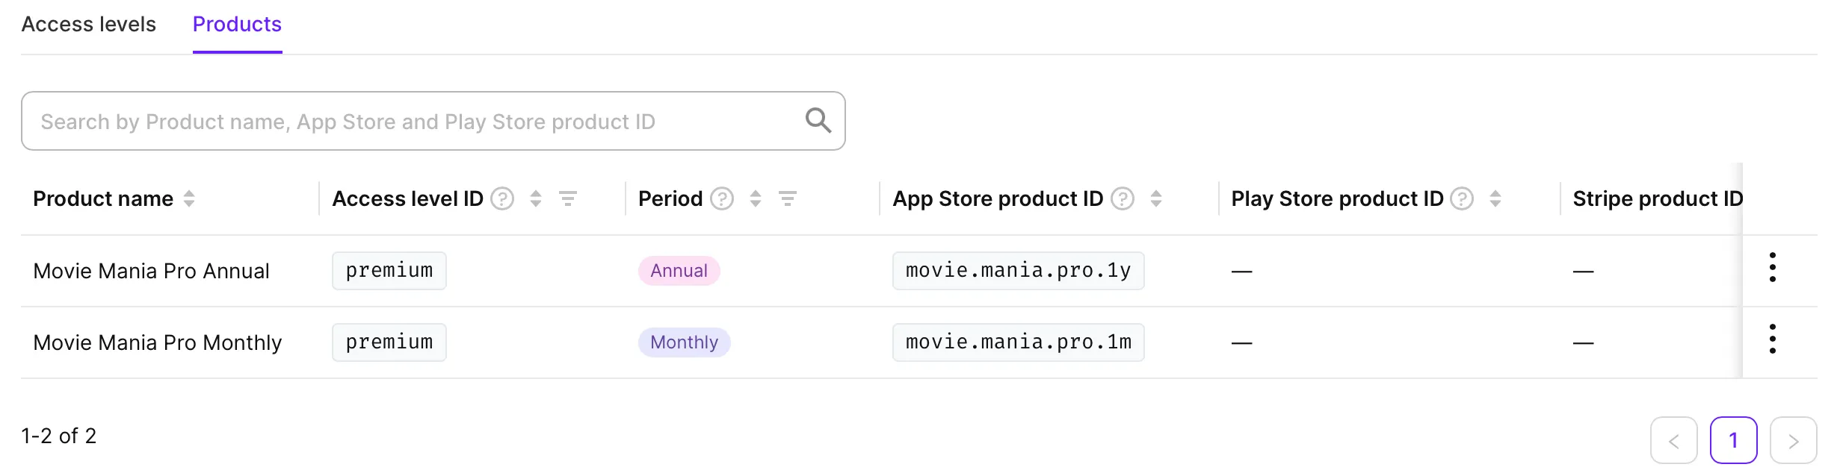Open help tooltip for Access level ID
This screenshot has width=1840, height=476.
[x=502, y=198]
